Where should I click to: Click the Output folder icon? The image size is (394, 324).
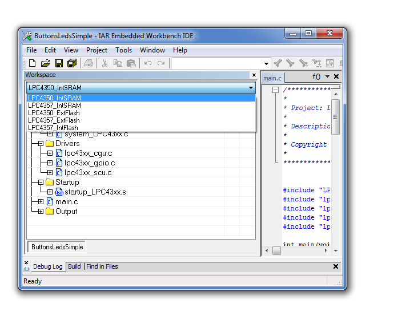(50, 211)
